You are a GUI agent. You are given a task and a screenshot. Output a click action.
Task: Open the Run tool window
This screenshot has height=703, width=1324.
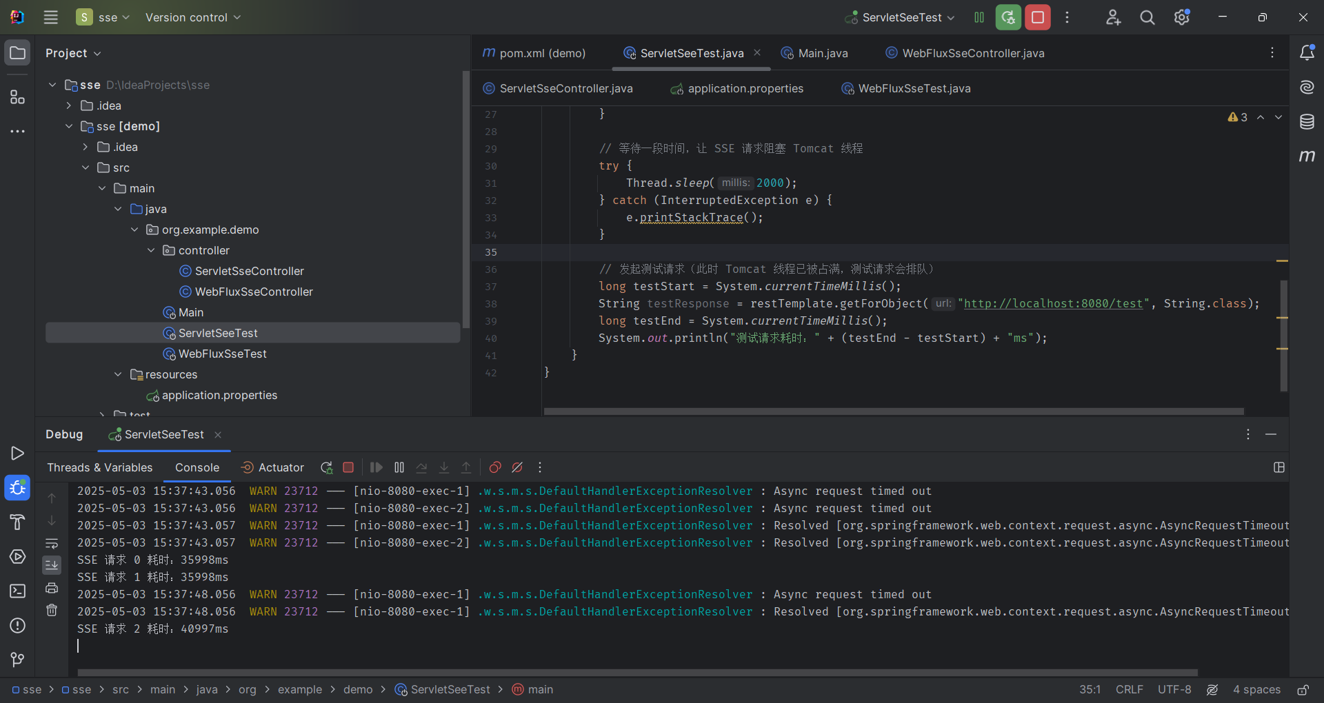click(x=18, y=453)
